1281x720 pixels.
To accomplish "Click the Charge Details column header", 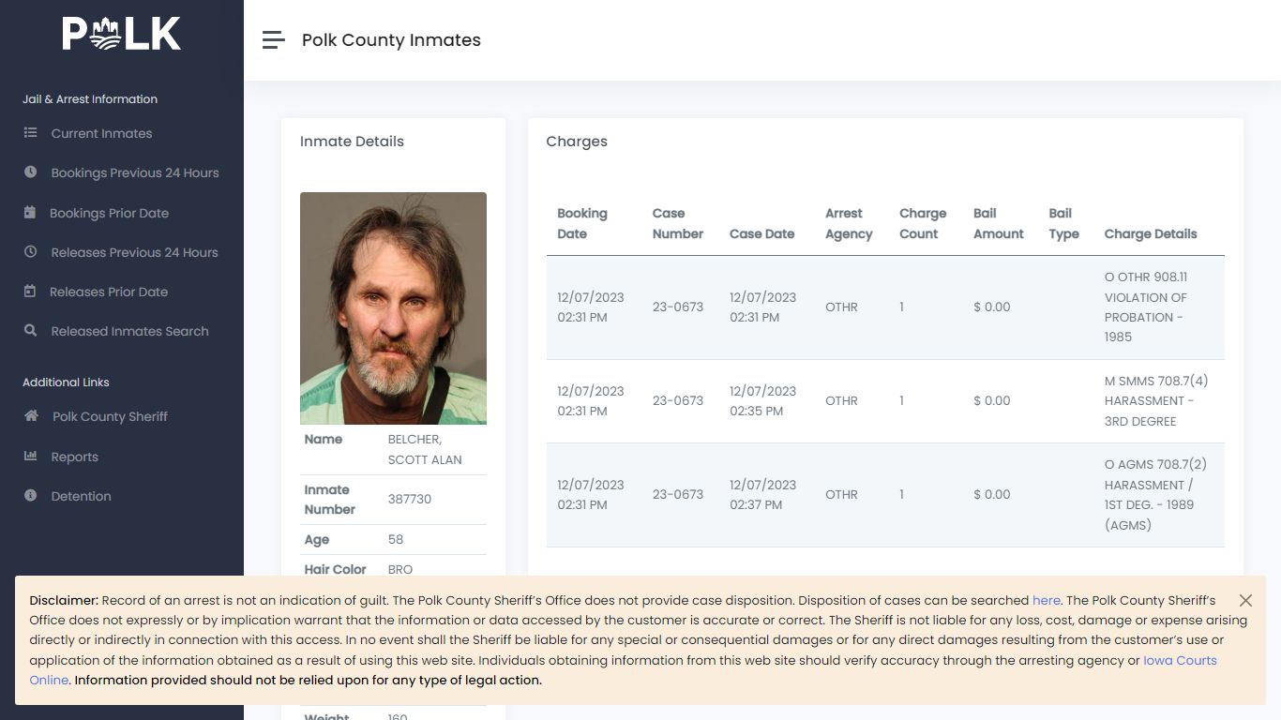I will point(1151,233).
